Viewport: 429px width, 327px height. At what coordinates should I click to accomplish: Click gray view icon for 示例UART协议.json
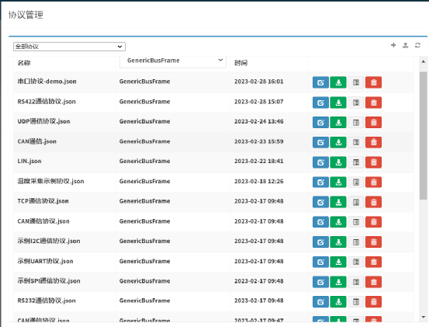[356, 262]
